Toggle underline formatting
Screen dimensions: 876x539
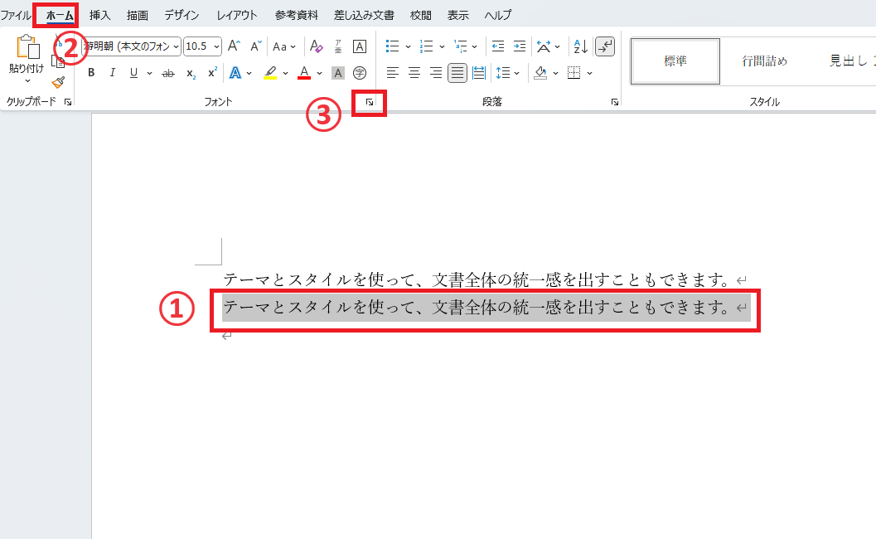(x=133, y=73)
